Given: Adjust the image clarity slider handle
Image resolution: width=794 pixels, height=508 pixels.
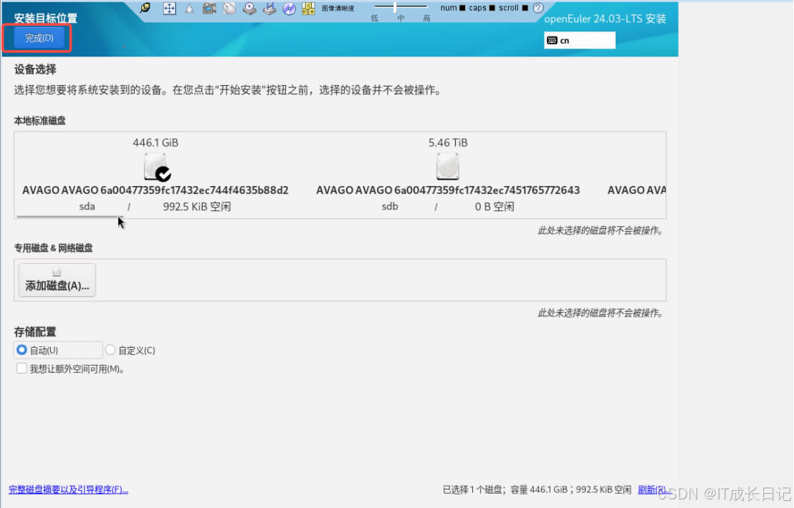Looking at the screenshot, I should [x=395, y=6].
